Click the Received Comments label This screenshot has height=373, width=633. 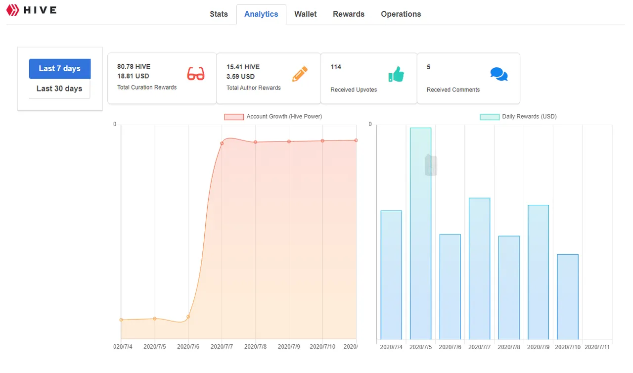pyautogui.click(x=453, y=90)
